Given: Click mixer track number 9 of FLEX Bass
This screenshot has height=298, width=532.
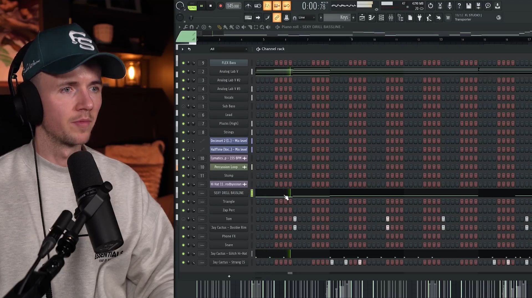Looking at the screenshot, I should [x=203, y=63].
